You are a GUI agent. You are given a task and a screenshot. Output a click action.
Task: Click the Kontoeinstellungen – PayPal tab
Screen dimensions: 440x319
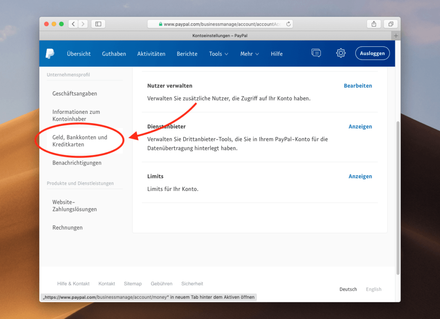click(220, 35)
